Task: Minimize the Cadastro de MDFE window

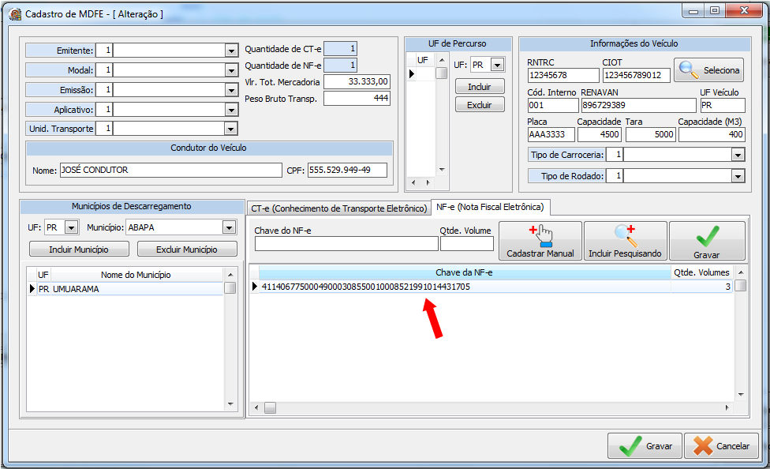Action: pos(693,10)
